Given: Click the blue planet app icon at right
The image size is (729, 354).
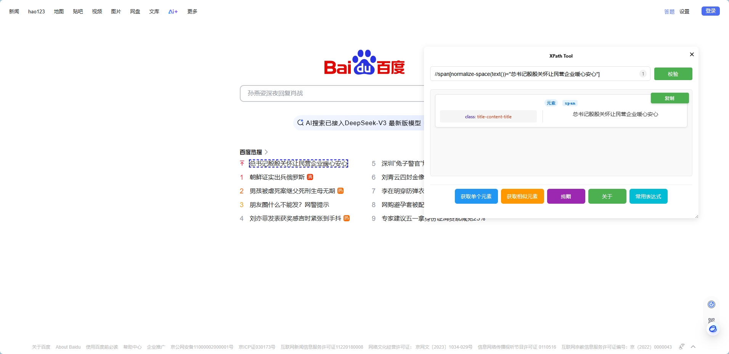Looking at the screenshot, I should coord(713,329).
